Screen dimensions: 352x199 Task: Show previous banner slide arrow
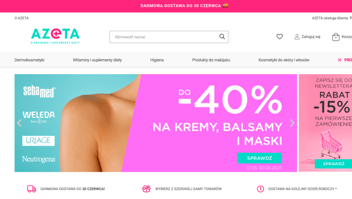click(x=19, y=123)
